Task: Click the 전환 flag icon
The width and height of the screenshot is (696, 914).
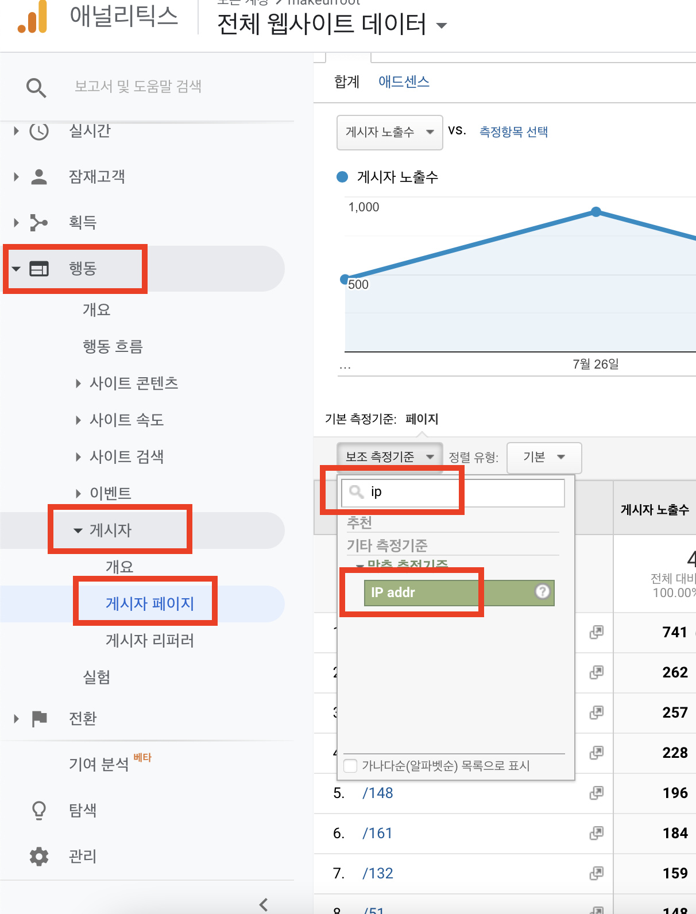Action: tap(39, 718)
